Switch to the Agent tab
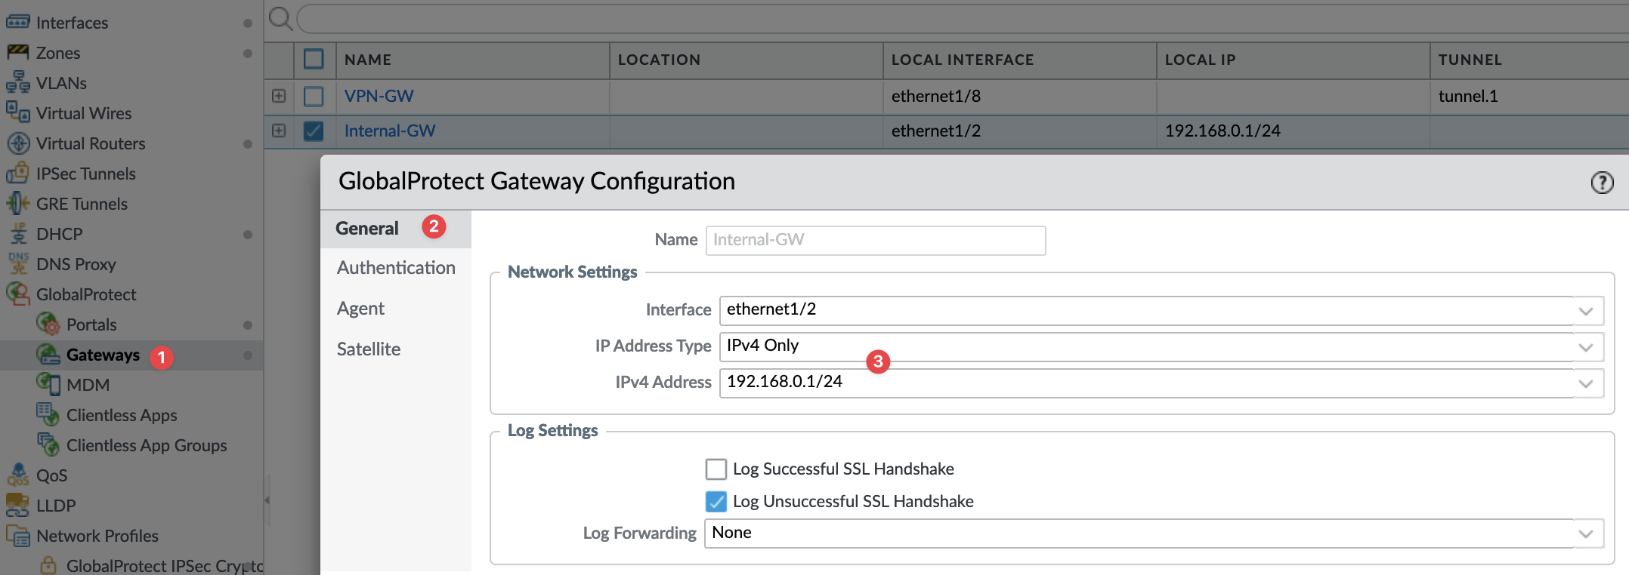This screenshot has width=1629, height=575. coord(360,309)
